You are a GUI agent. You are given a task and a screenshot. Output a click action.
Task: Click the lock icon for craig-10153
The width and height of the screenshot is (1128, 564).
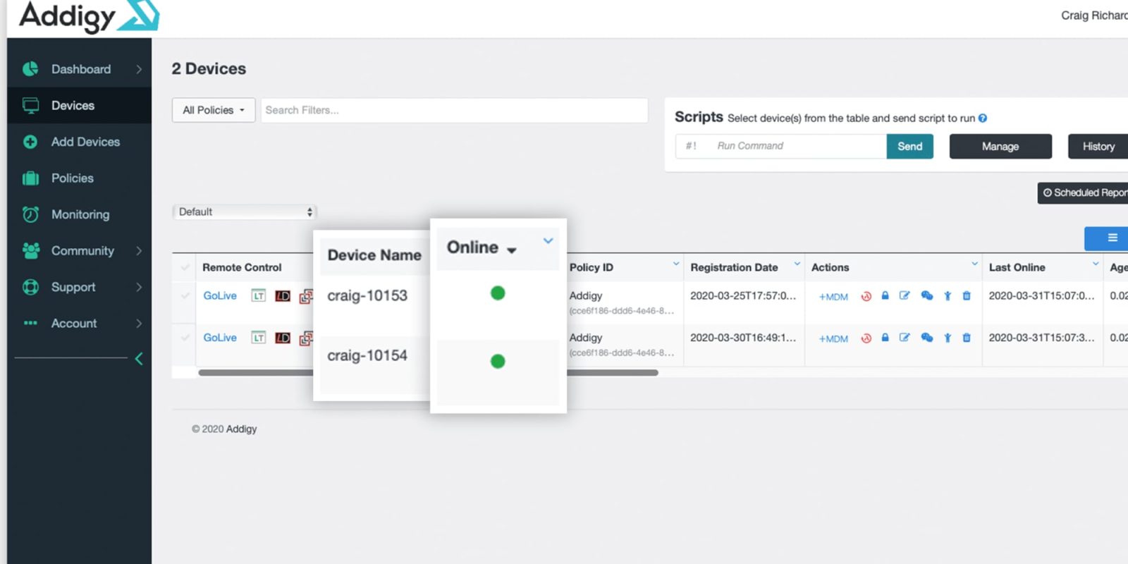coord(885,296)
